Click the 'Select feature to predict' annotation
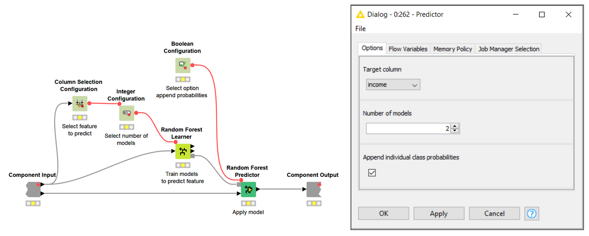This screenshot has width=589, height=236. click(80, 130)
